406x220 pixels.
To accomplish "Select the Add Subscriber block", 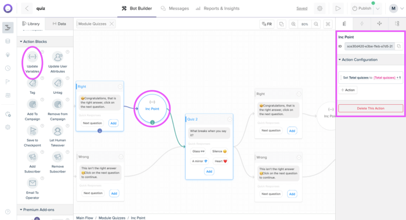I will pos(32,163).
